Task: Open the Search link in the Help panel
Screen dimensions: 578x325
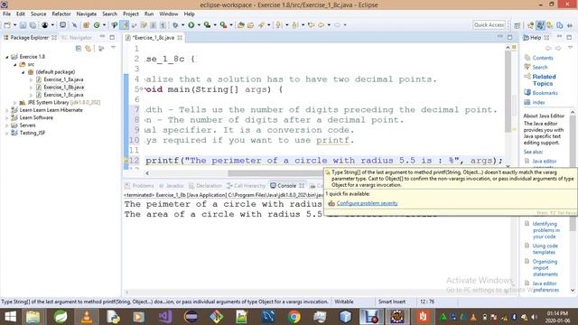Action: [x=540, y=67]
